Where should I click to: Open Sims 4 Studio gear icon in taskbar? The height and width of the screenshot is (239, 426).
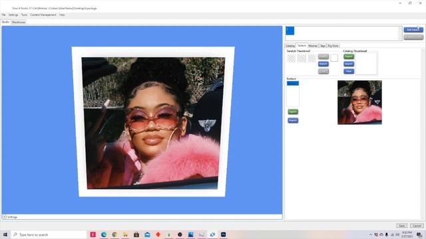[212, 234]
